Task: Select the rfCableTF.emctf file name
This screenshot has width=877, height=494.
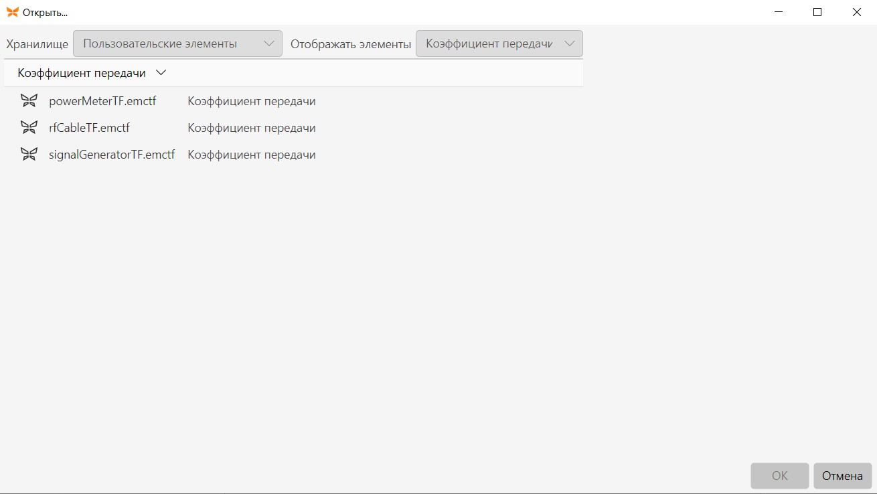Action: point(89,127)
